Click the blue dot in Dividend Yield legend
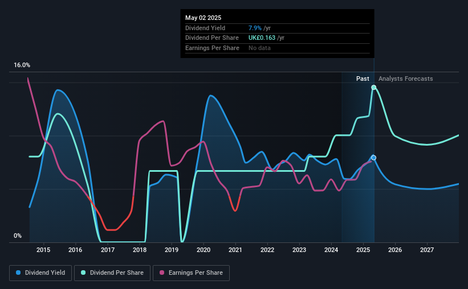The width and height of the screenshot is (468, 289). (18, 273)
